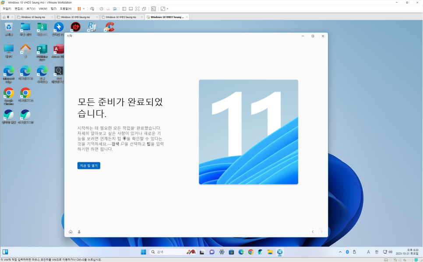Toggle the thumbnail bar view
Viewport: 423px width, 262px height.
coord(131,9)
